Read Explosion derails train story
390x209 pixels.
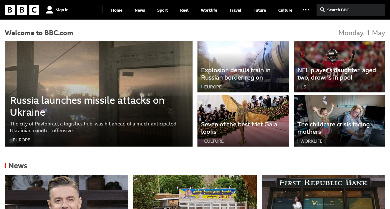[236, 74]
